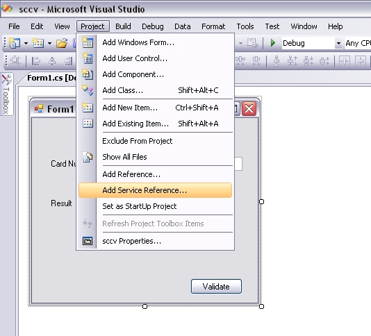The height and width of the screenshot is (336, 371).
Task: Choose Add Reference menu entry
Action: (x=155, y=174)
